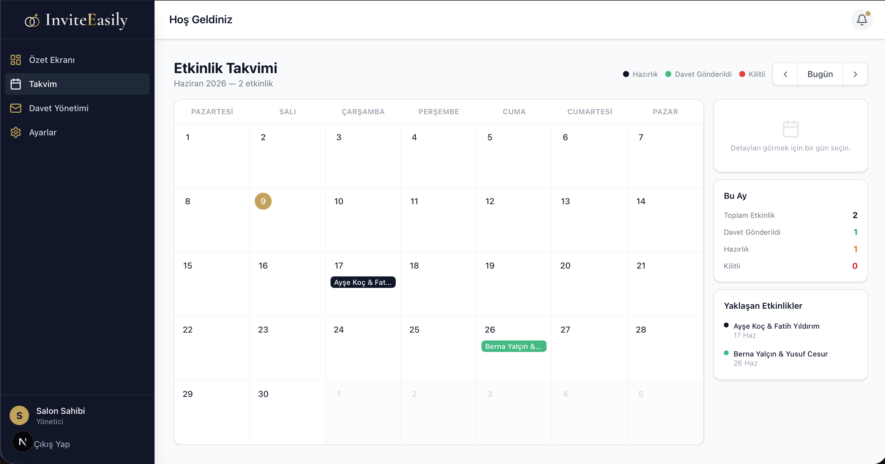Image resolution: width=885 pixels, height=464 pixels.
Task: Click the ÇARŞAMBA column header
Action: [x=363, y=112]
